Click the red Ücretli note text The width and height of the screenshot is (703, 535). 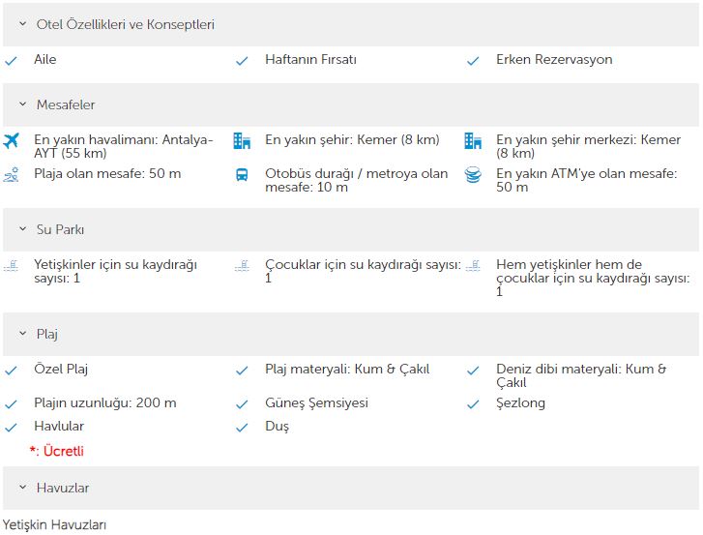click(x=57, y=451)
